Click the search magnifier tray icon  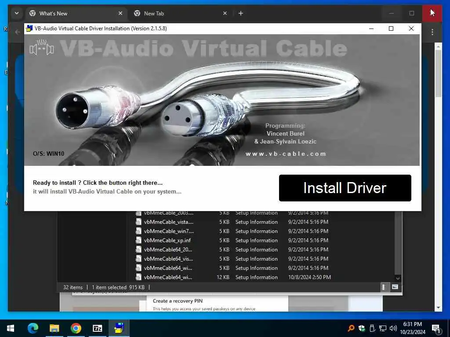351,328
